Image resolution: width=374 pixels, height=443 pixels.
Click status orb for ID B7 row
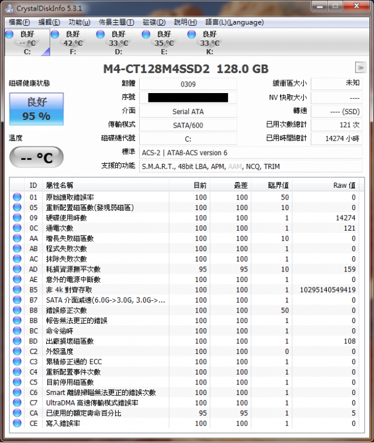[17, 300]
